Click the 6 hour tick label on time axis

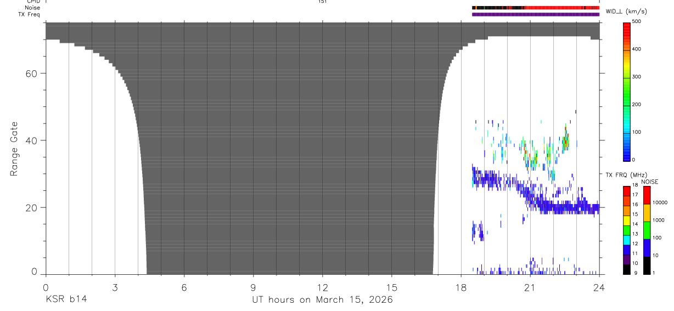[184, 287]
